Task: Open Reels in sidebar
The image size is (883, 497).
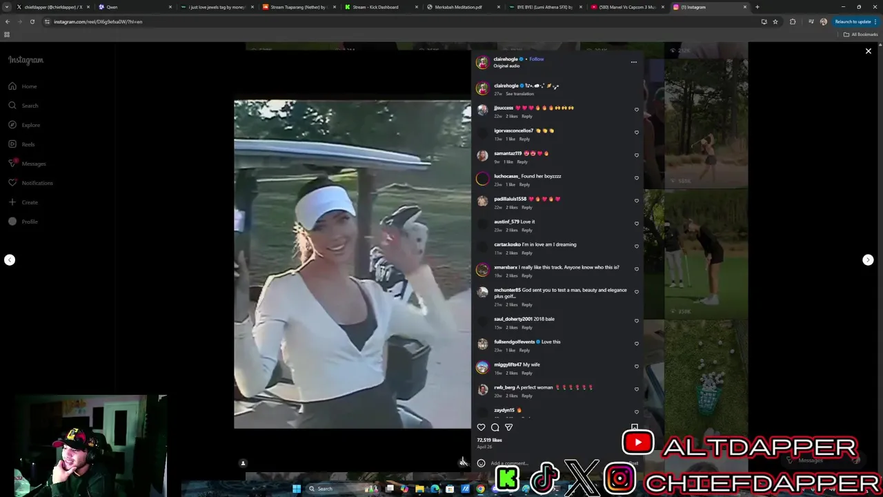Action: coord(21,144)
